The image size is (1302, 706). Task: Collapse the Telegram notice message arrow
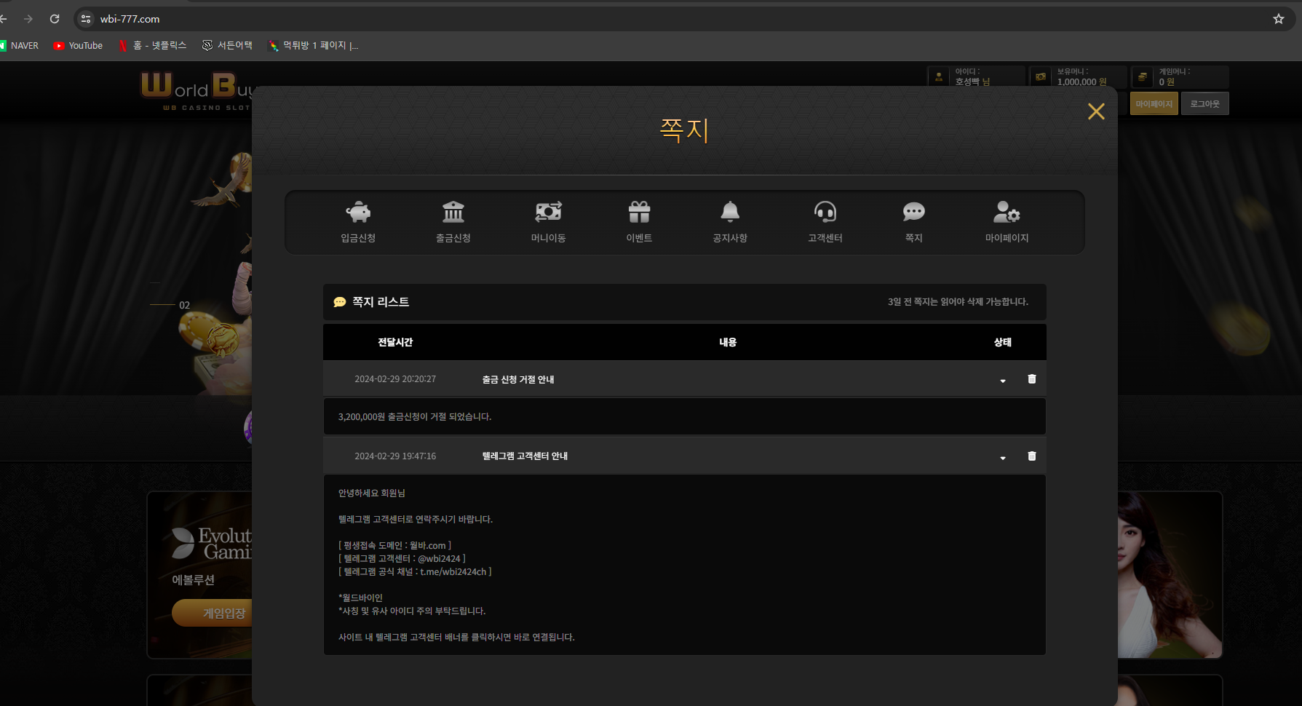[x=1003, y=458]
